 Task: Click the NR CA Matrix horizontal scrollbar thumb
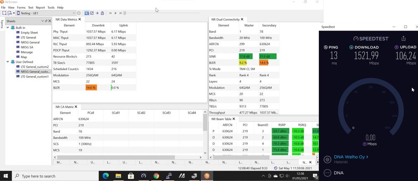coord(116,157)
